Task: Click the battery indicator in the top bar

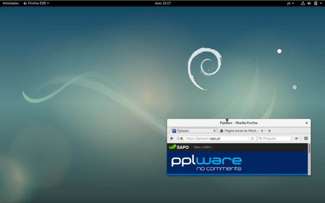Action: [316, 3]
